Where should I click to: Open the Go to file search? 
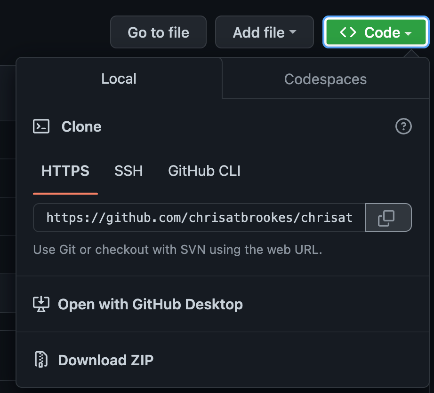pos(158,32)
